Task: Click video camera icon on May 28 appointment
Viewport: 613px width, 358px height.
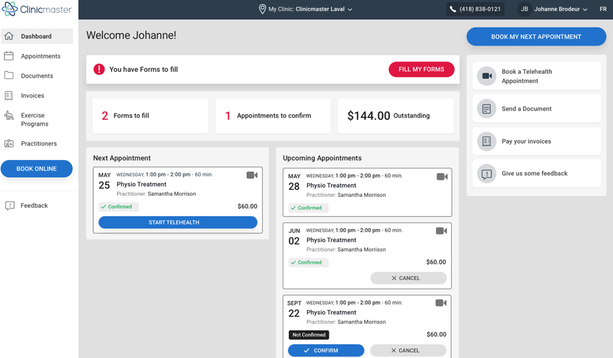Action: pos(442,177)
